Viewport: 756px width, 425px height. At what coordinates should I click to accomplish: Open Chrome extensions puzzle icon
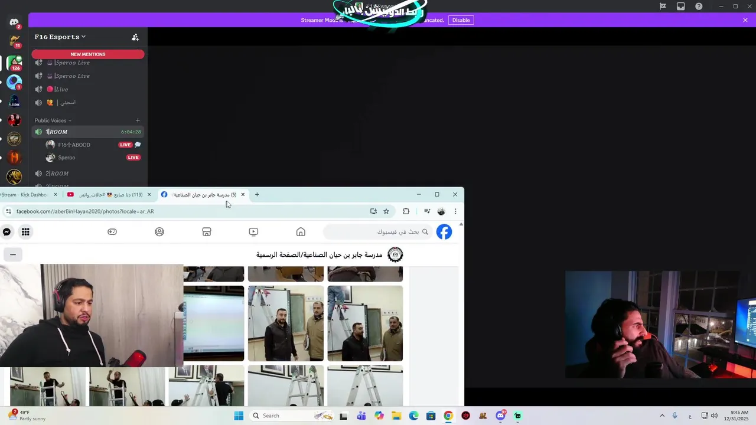[406, 211]
